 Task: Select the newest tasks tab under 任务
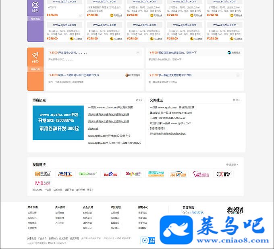point(35,69)
